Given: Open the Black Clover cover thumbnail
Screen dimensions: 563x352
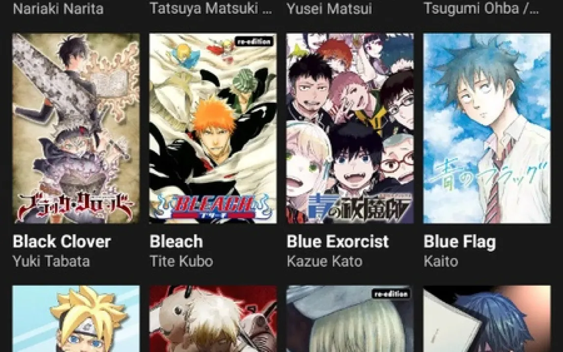Looking at the screenshot, I should (76, 128).
